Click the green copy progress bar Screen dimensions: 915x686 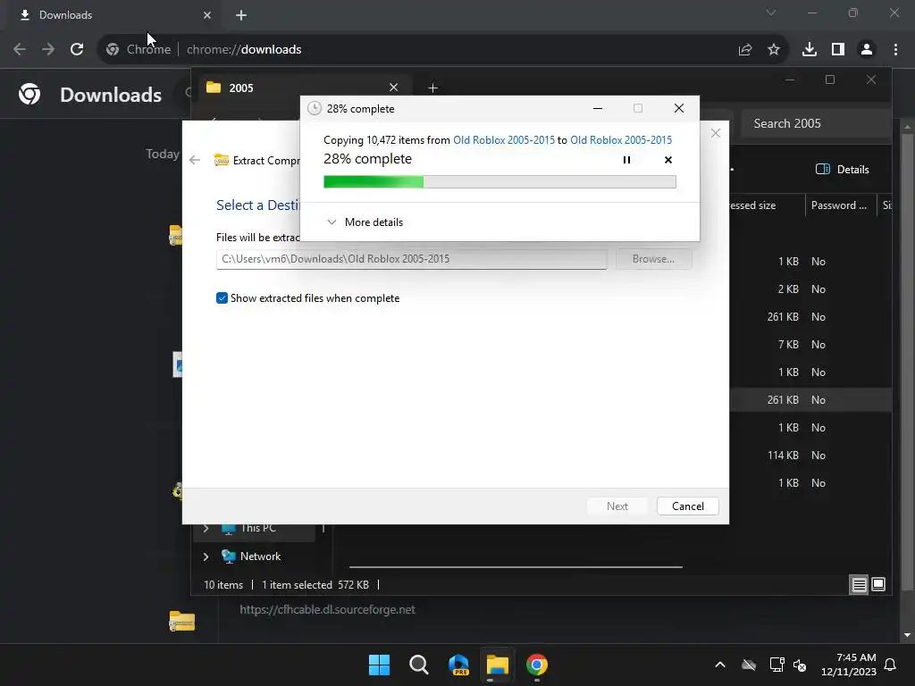pos(499,182)
